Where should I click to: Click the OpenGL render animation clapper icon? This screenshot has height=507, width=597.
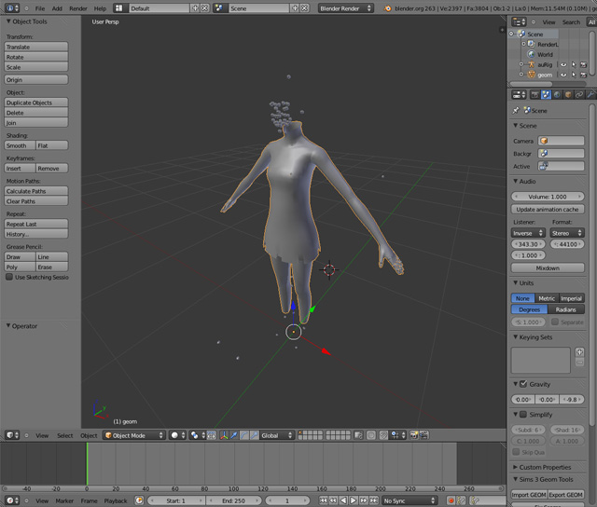tap(423, 435)
